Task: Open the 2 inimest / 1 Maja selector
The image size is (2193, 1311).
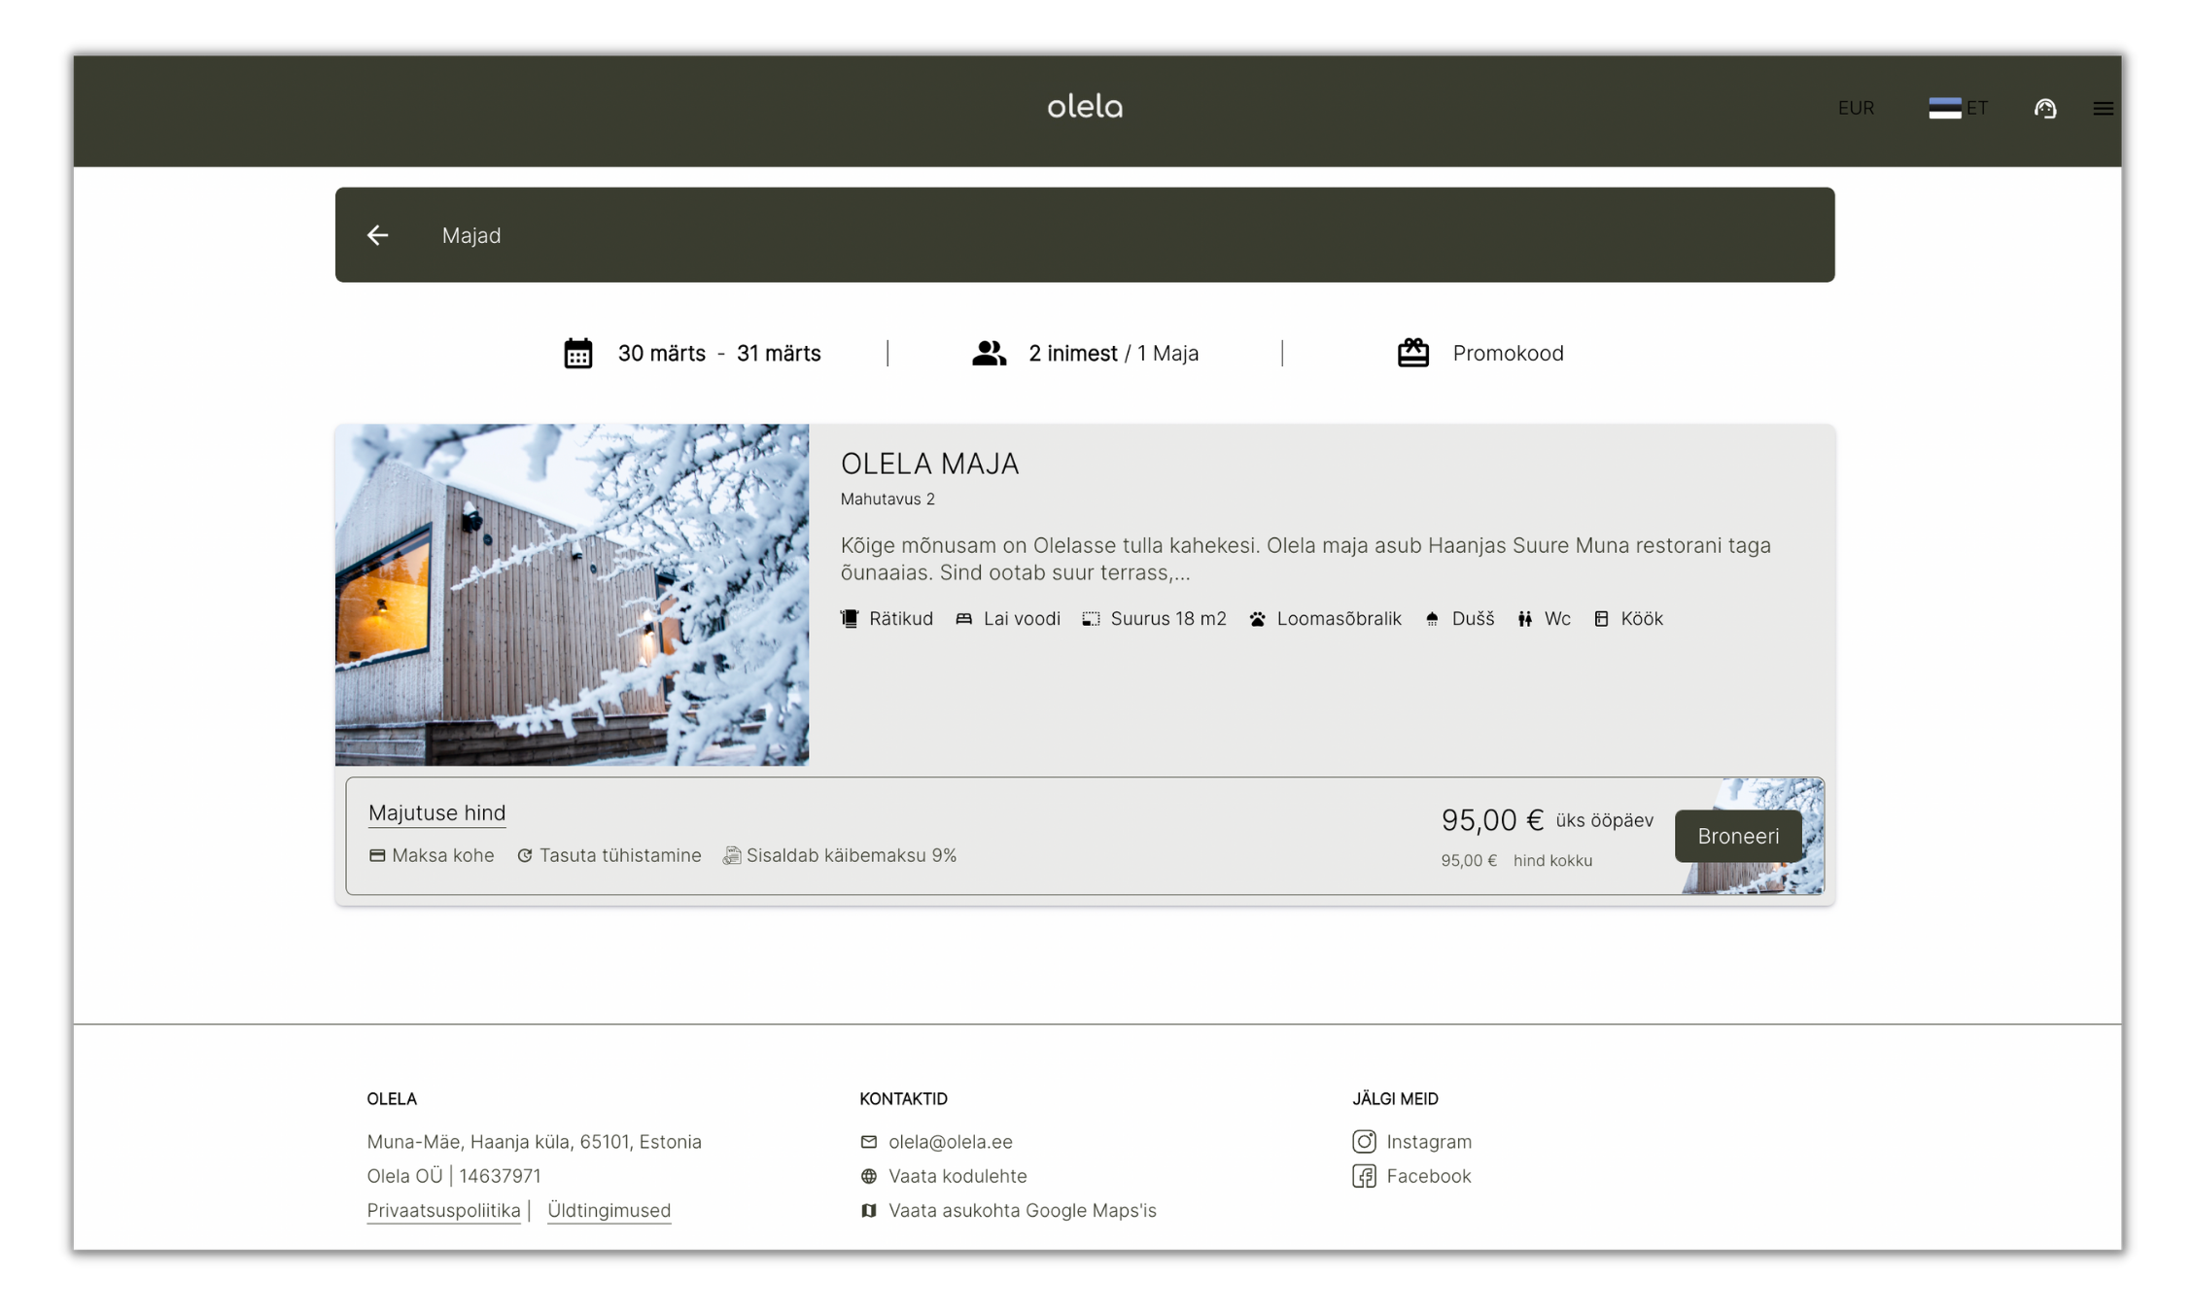Action: pos(1113,353)
